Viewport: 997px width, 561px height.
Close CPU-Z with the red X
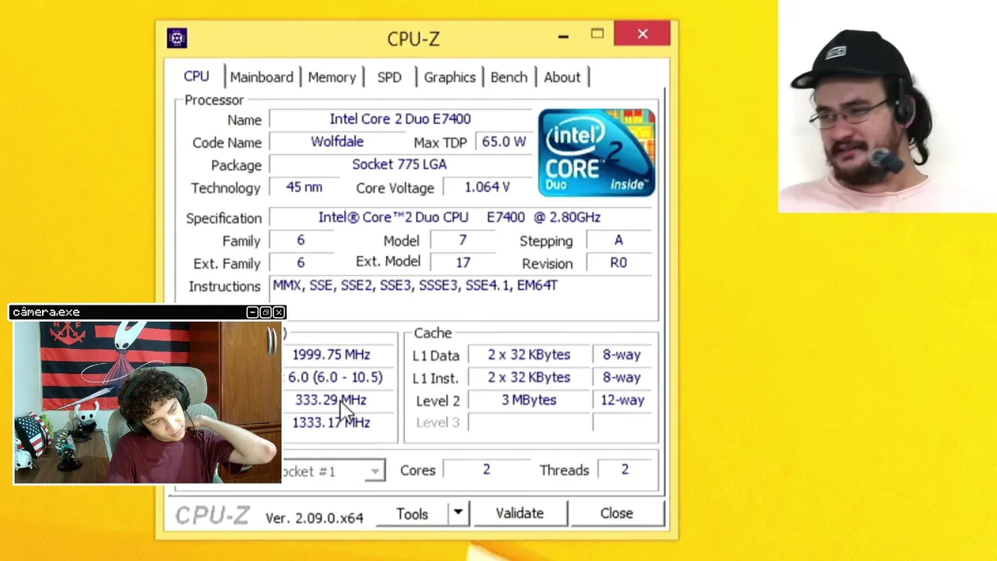tap(643, 34)
